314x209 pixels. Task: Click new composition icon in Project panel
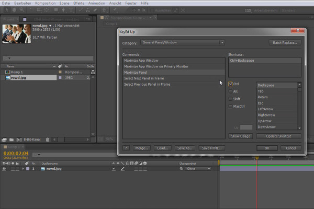[19, 140]
